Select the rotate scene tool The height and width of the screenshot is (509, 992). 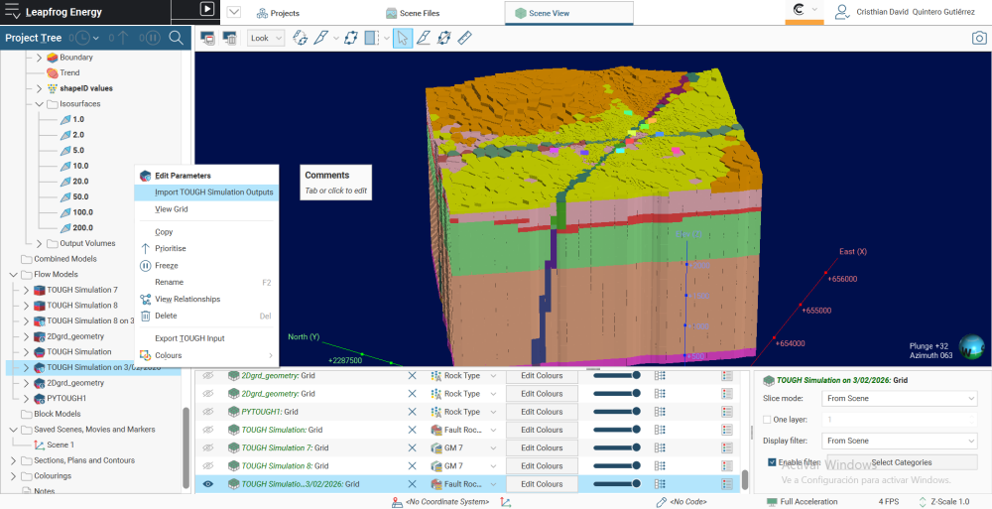tap(300, 38)
